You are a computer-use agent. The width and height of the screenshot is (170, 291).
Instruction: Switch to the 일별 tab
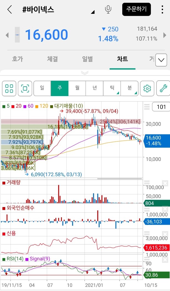[87, 59]
